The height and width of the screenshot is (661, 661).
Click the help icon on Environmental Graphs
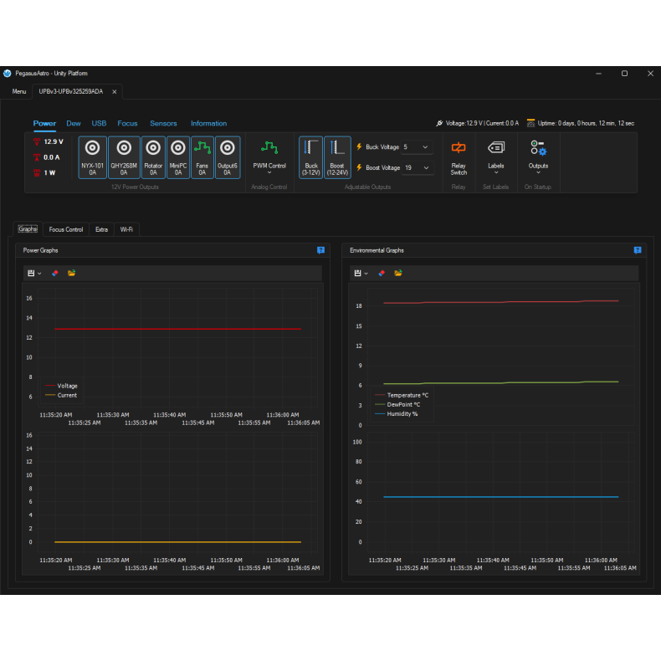click(637, 250)
